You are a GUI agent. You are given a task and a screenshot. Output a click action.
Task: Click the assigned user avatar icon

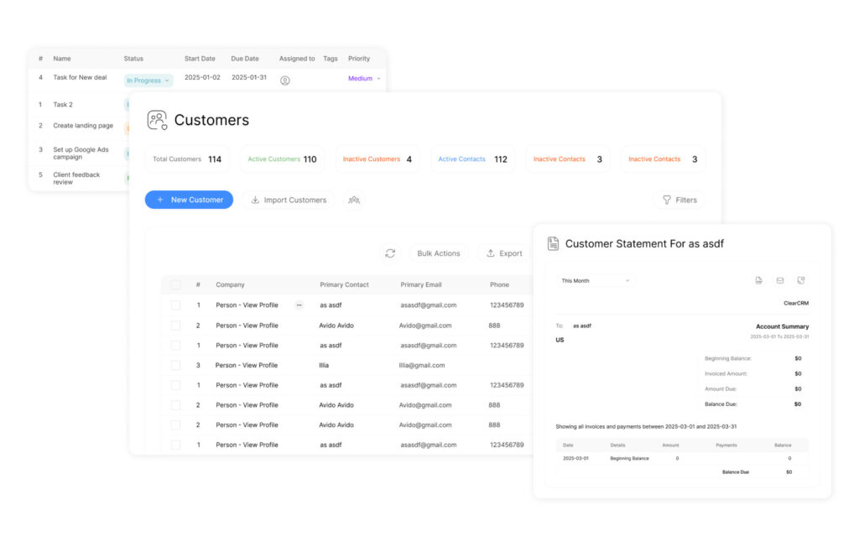[285, 81]
